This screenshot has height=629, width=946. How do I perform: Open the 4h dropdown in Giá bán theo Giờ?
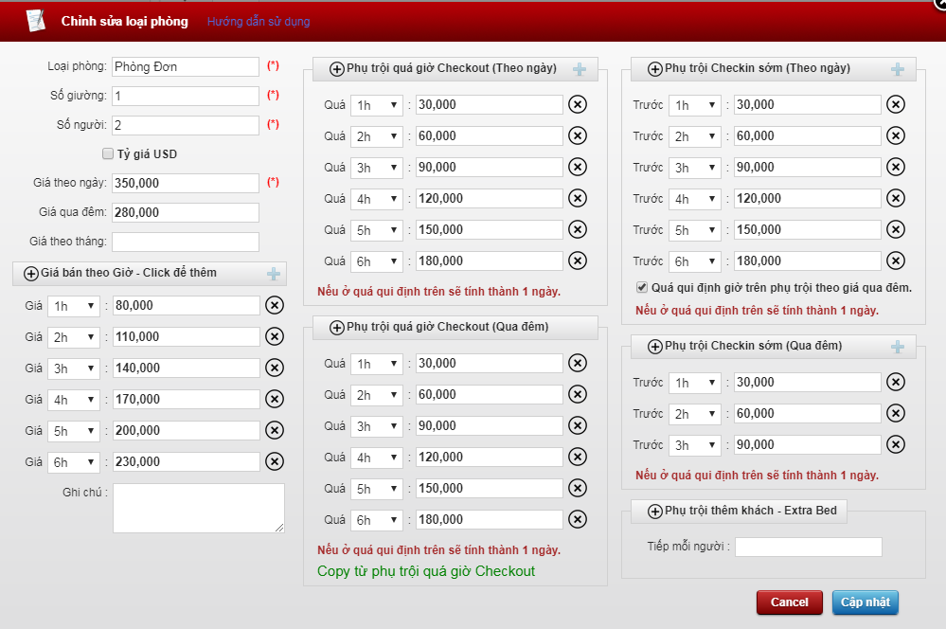tap(74, 400)
